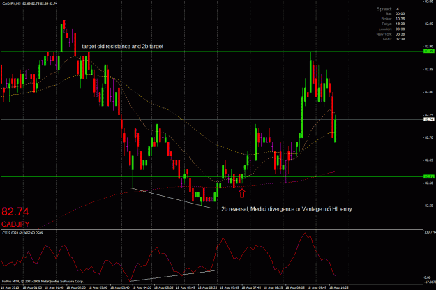Click the 'target old resistance and 2b target' annotation
The width and height of the screenshot is (436, 290).
coord(122,47)
